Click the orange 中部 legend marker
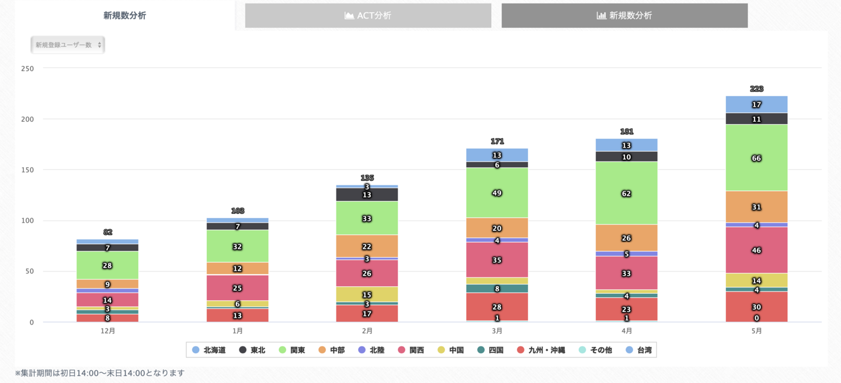Viewport: 841px width, 383px height. tap(322, 350)
